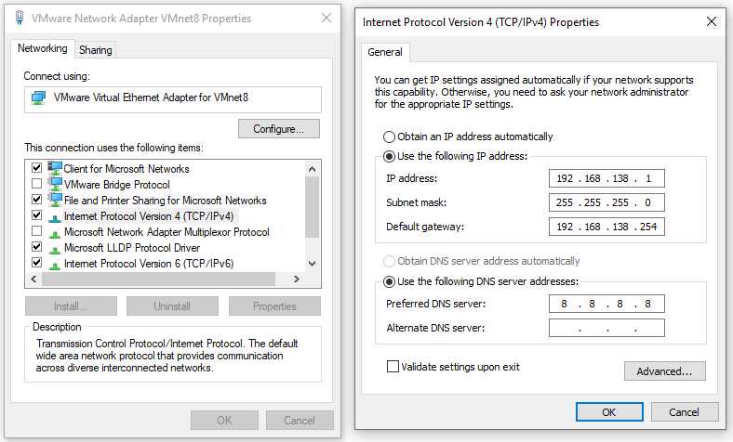Click the Alternate DNS server field

click(x=606, y=328)
